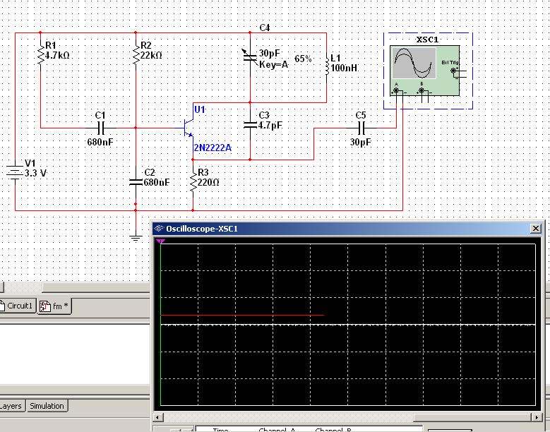Click the magenta cursor marker on oscilloscope
The width and height of the screenshot is (550, 432).
coord(160,241)
